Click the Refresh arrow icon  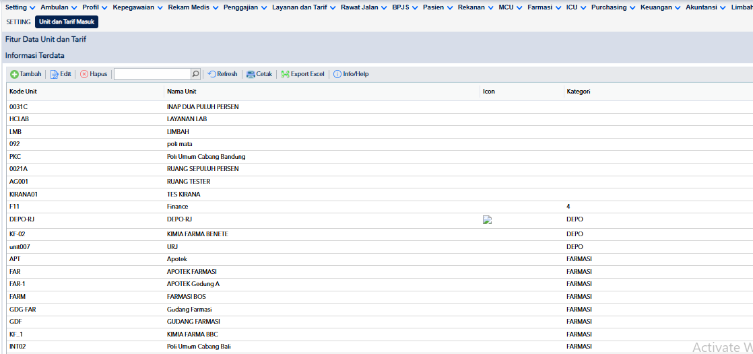(x=211, y=74)
